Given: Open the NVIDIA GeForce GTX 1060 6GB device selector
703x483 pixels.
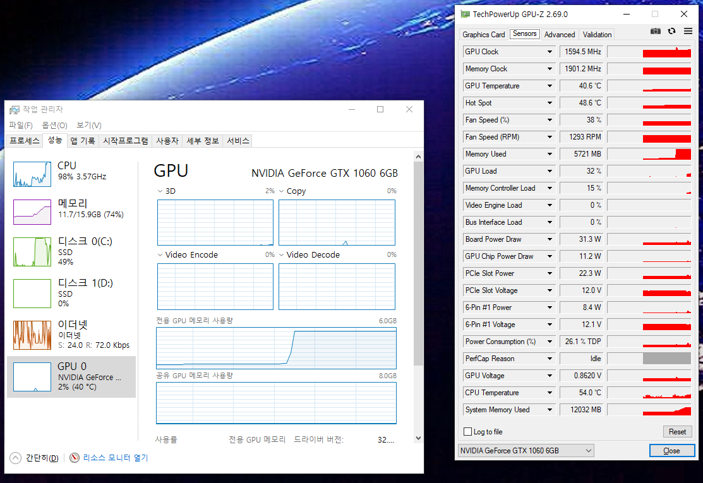Looking at the screenshot, I should tap(526, 450).
